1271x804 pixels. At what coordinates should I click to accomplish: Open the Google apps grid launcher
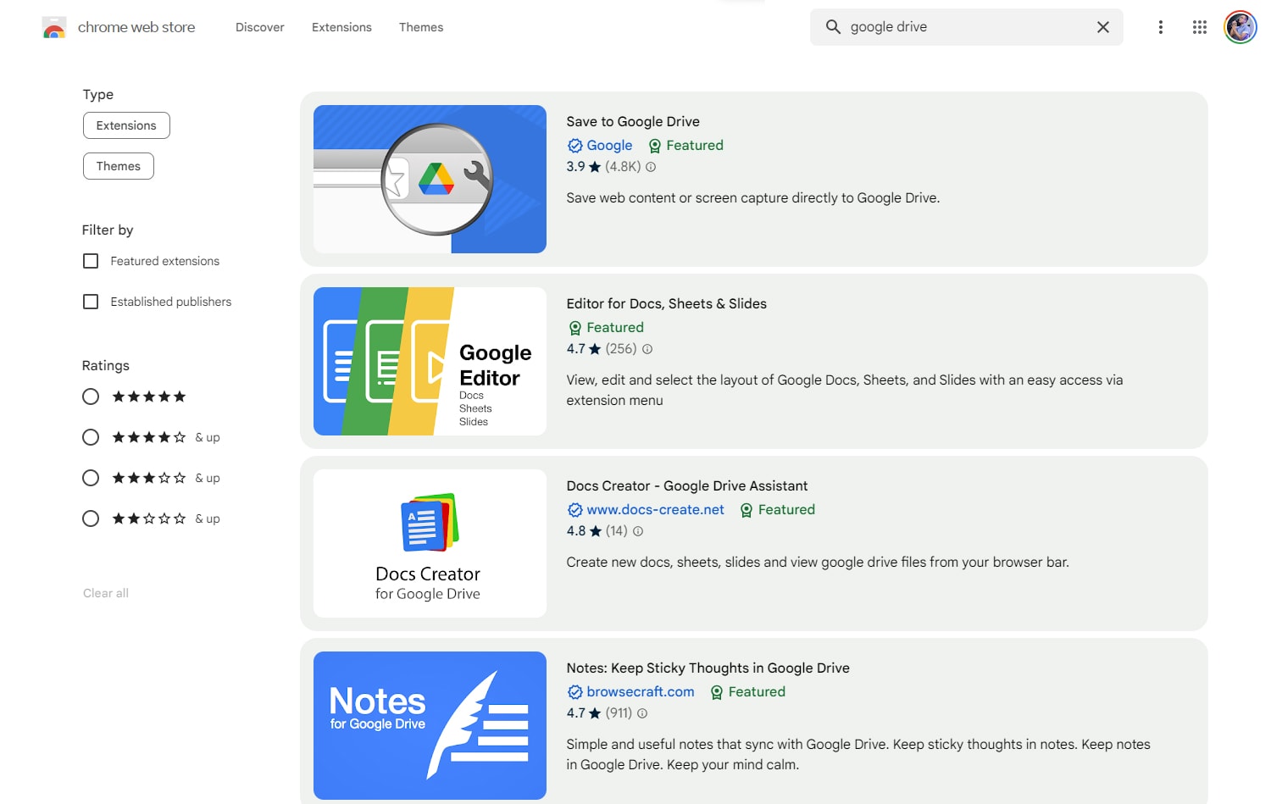(1199, 27)
